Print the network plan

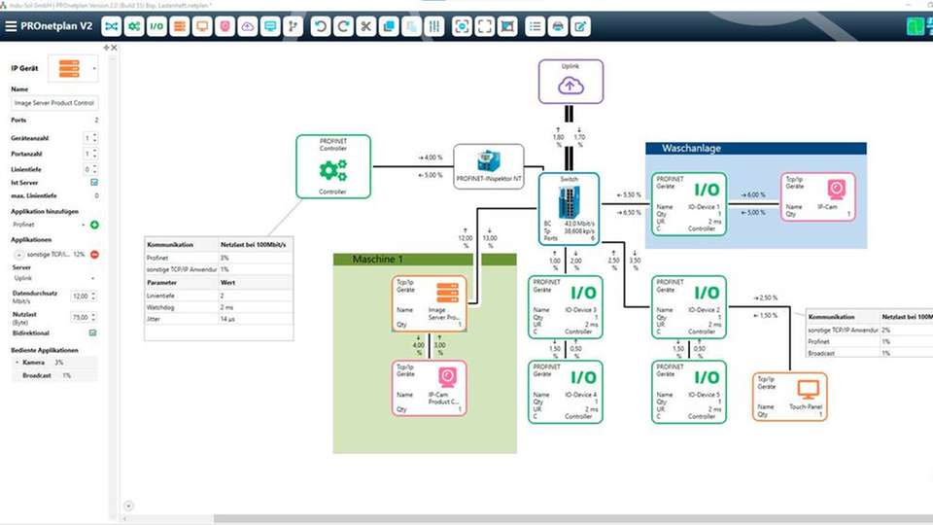558,26
